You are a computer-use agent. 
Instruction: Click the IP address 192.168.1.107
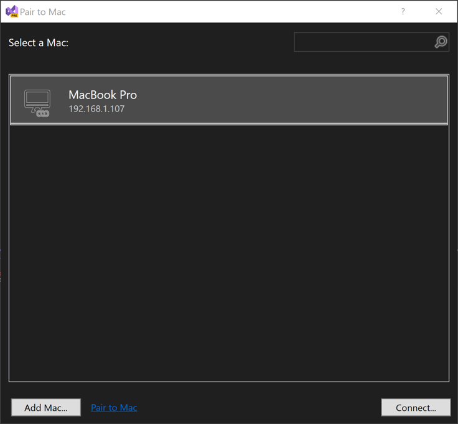coord(96,109)
